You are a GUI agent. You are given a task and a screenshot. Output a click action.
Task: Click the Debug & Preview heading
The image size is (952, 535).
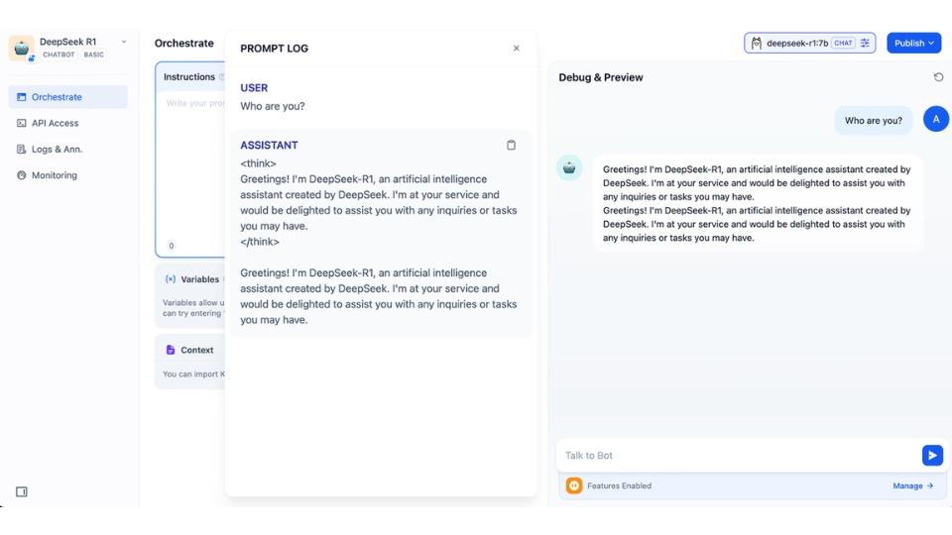(601, 77)
